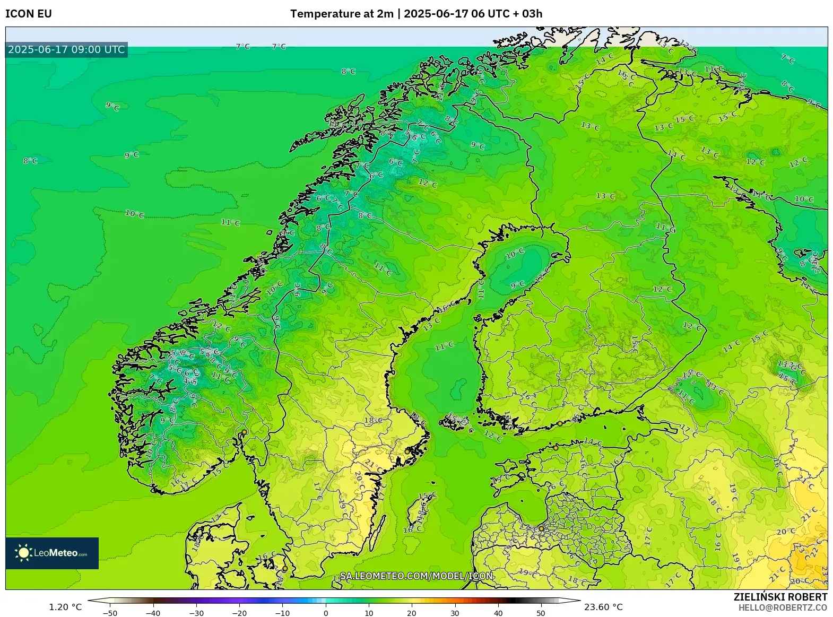Click the "Temperature at 2m" map title

[342, 14]
